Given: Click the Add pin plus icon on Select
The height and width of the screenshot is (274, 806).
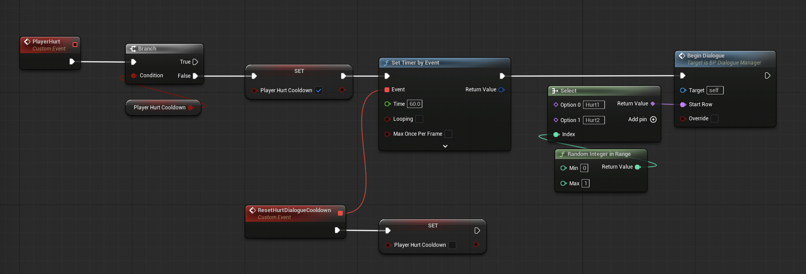Looking at the screenshot, I should coord(653,119).
